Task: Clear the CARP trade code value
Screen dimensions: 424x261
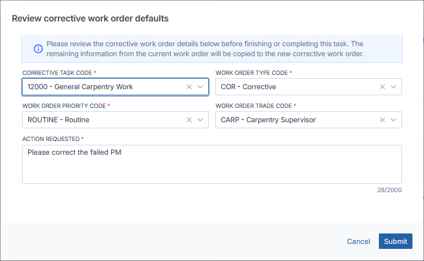Action: click(382, 120)
